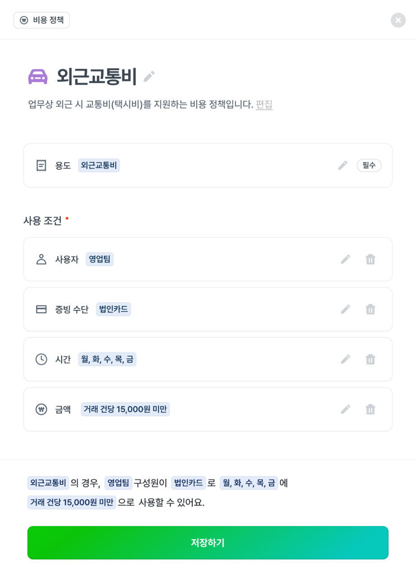Delete the 증빙 수단 condition

coord(371,309)
